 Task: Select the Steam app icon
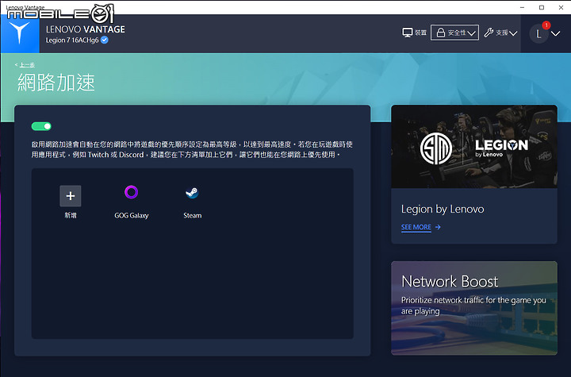192,193
